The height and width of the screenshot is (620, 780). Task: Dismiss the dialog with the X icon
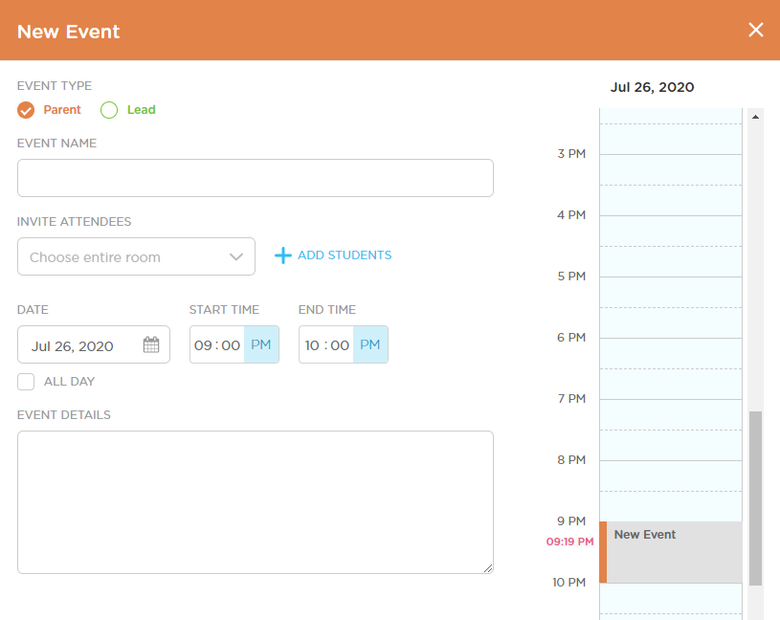coord(756,30)
